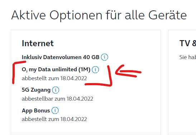Show info for O2 my Data unlimited
The height and width of the screenshot is (135, 196).
point(95,69)
